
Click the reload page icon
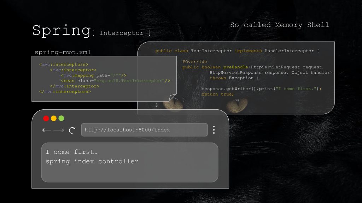coord(72,130)
